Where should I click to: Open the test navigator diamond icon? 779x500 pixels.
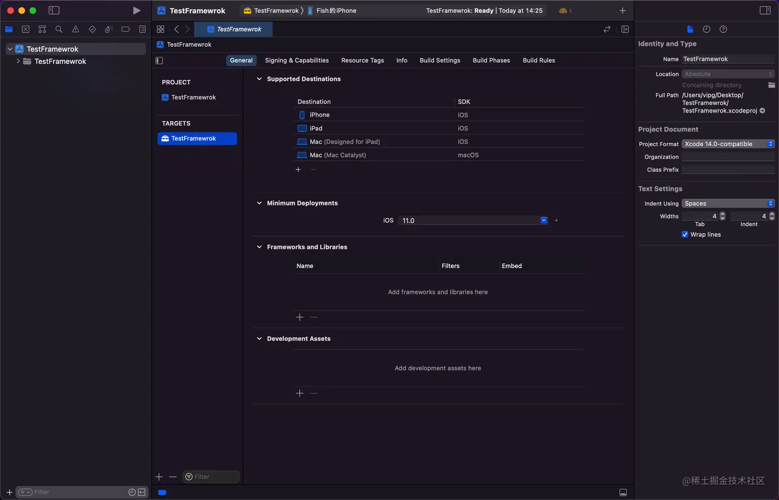click(x=92, y=29)
